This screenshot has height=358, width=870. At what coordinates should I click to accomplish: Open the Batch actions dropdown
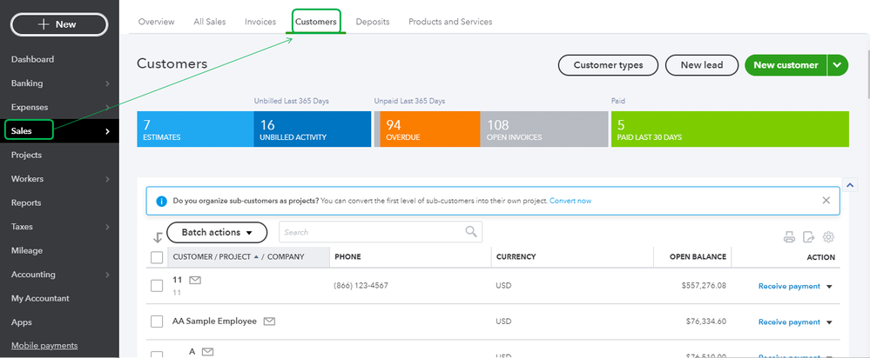[216, 233]
